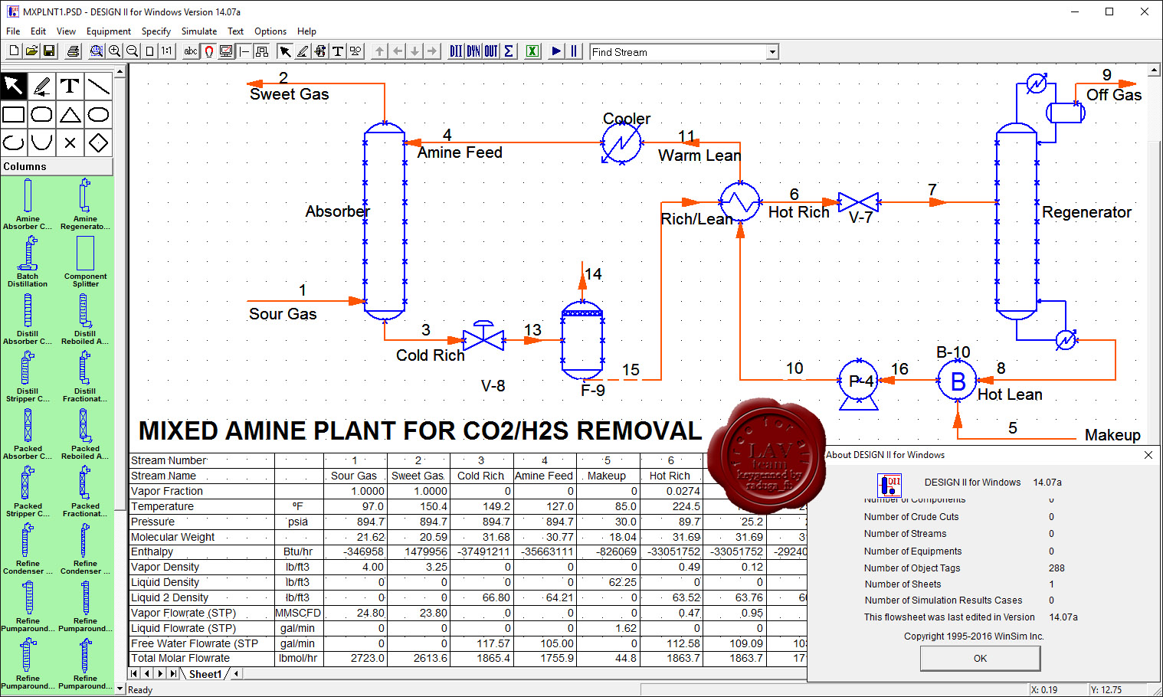The height and width of the screenshot is (697, 1163).
Task: Click scroll up arrow of equipment palette
Action: [120, 71]
